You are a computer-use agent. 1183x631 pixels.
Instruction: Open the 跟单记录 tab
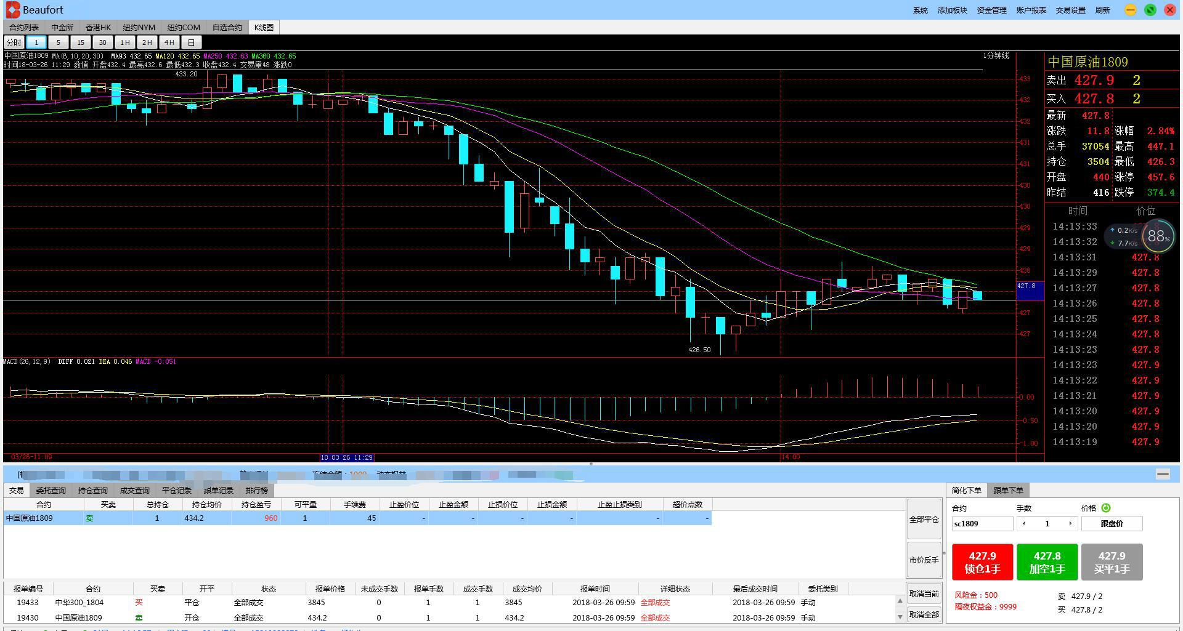(x=219, y=491)
